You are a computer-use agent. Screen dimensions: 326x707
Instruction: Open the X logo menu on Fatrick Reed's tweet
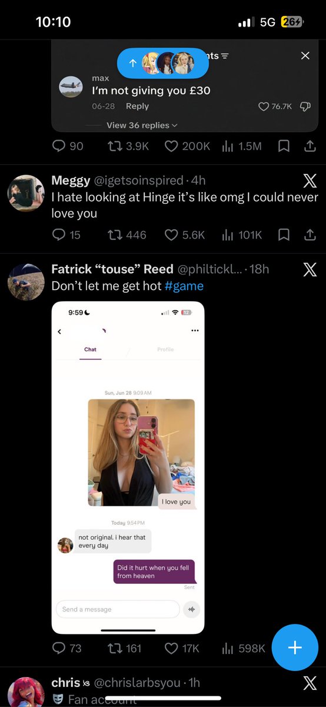[310, 270]
